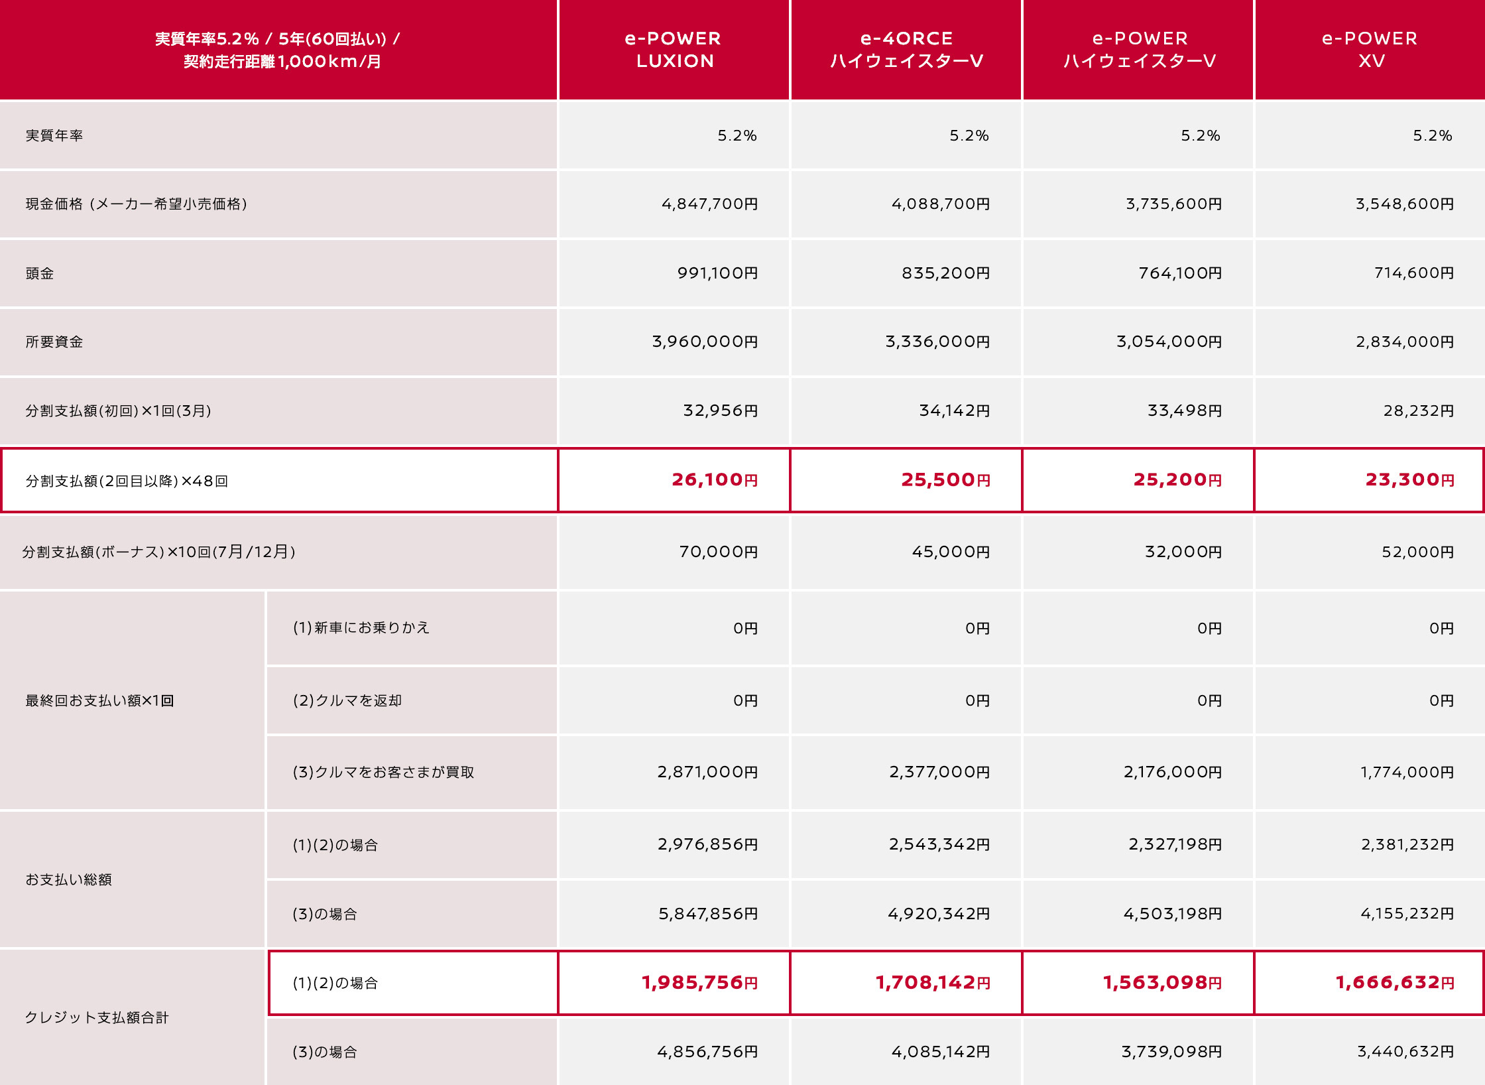Click the 所要資金 row label
Image resolution: width=1485 pixels, height=1085 pixels.
pos(54,342)
